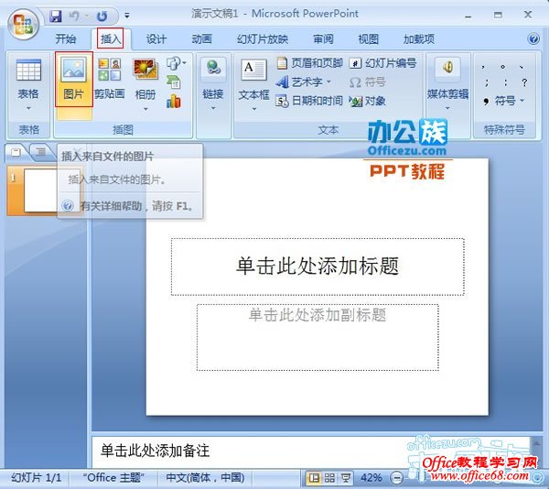Click the 链接 hyperlink icon
This screenshot has height=489, width=549.
213,69
